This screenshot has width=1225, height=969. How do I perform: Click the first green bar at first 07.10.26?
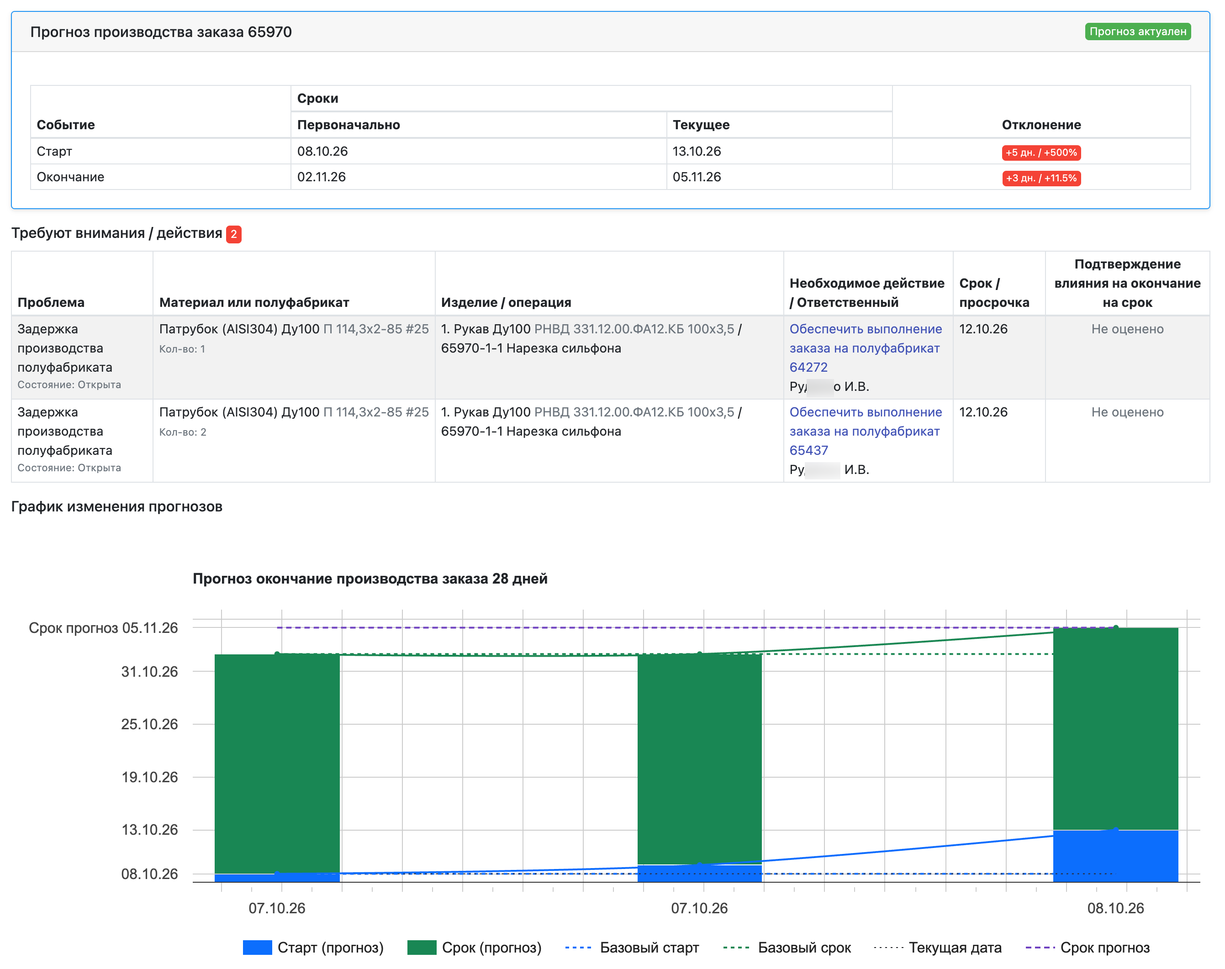click(x=277, y=763)
